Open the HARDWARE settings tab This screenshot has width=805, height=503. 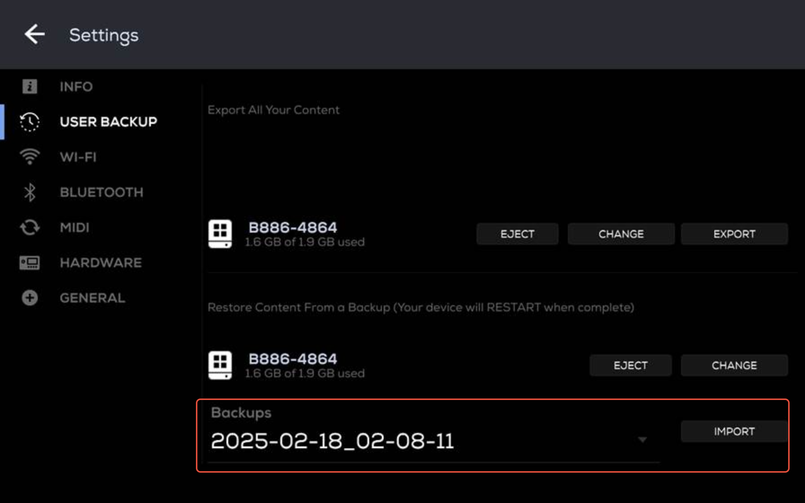click(x=101, y=263)
